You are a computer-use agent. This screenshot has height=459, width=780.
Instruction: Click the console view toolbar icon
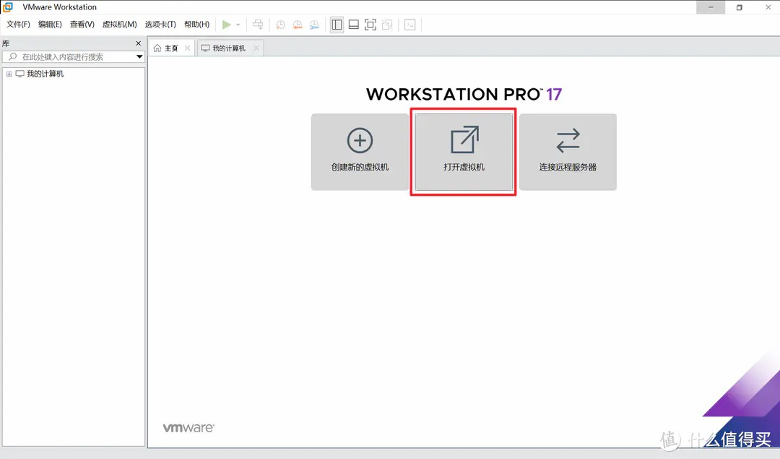click(x=409, y=25)
